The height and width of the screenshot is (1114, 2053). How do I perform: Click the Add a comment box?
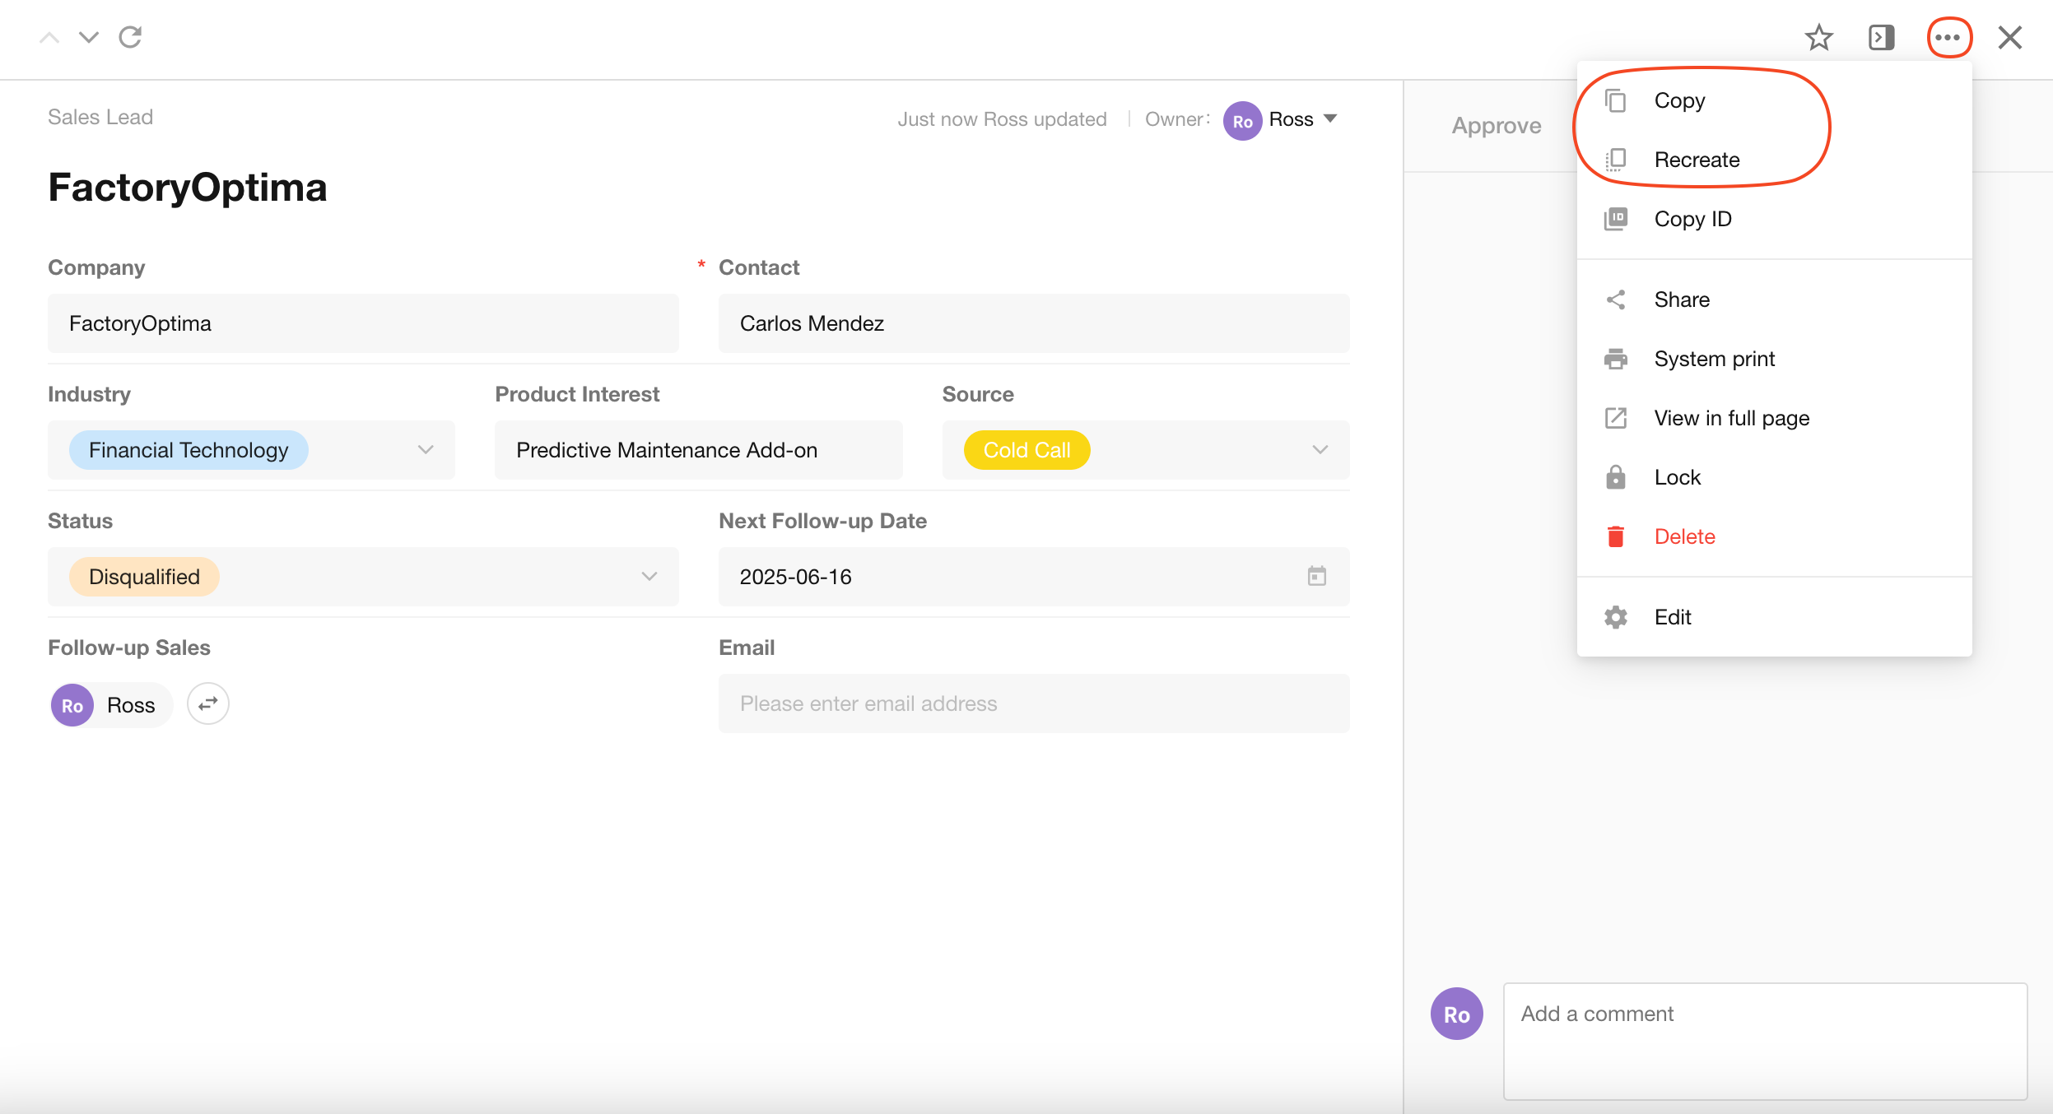1764,1040
